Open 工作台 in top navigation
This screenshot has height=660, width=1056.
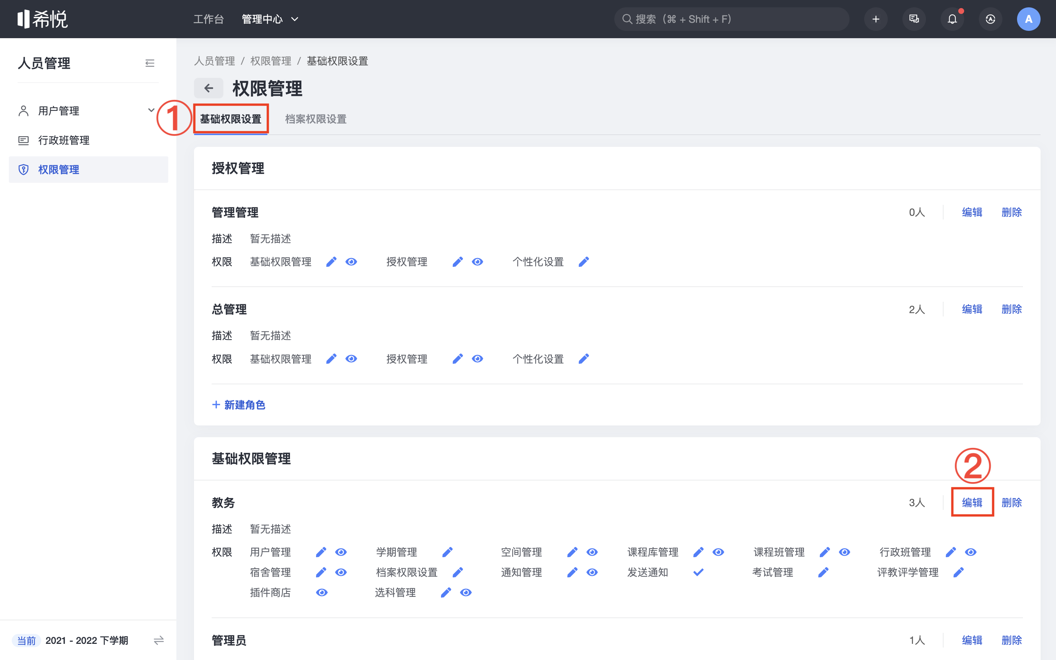click(x=208, y=19)
